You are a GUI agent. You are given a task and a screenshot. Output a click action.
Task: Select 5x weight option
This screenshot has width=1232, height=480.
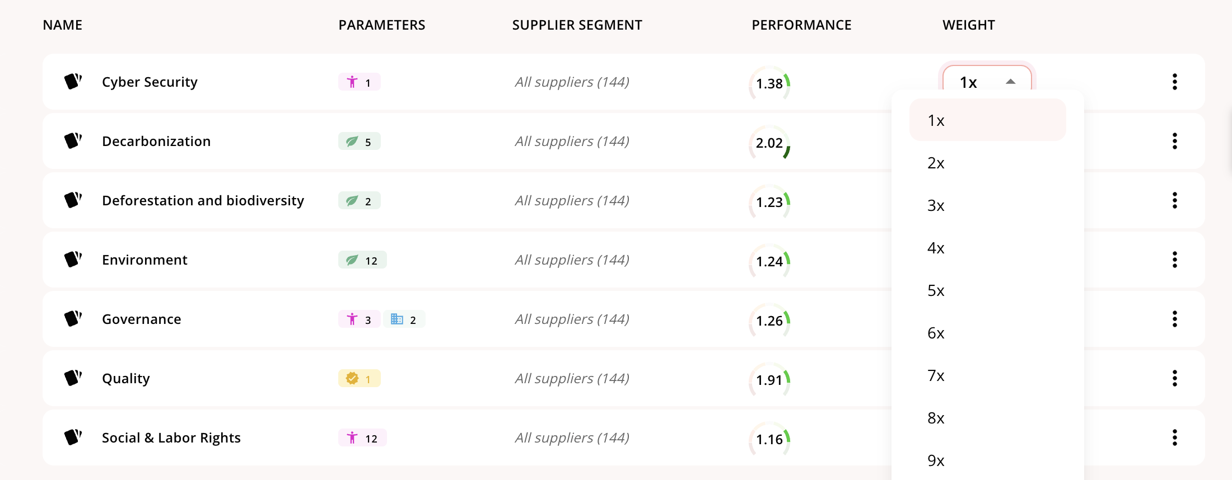[x=936, y=290]
